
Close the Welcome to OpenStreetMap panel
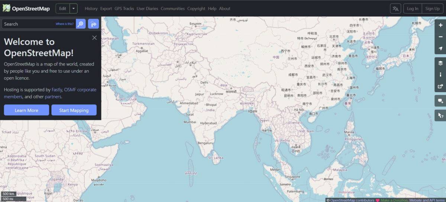click(x=94, y=38)
